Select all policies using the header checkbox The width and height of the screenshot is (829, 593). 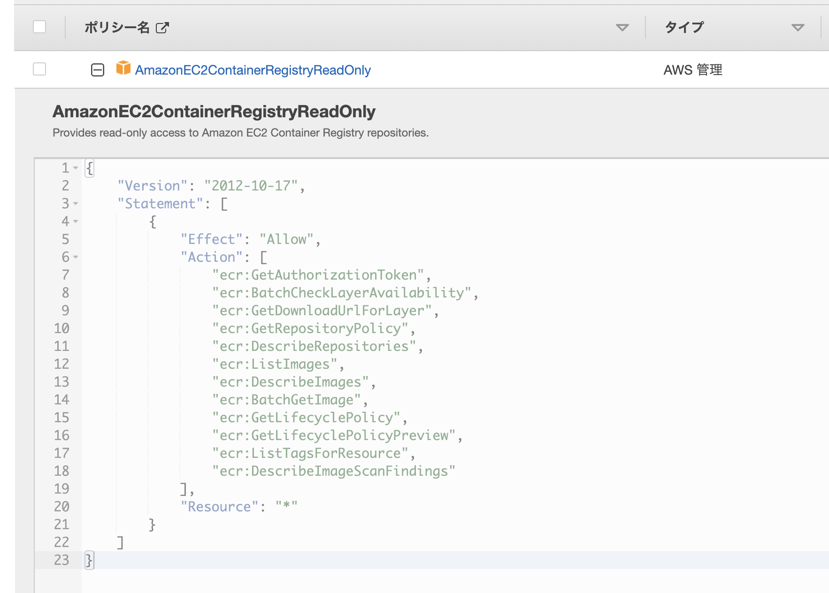click(x=39, y=28)
